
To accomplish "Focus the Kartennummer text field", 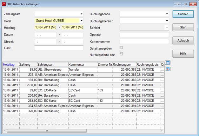I will click(x=144, y=41).
